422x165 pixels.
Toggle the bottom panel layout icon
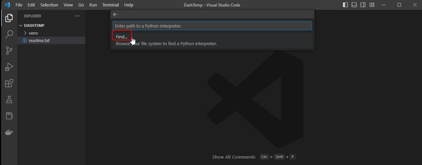coord(354,5)
